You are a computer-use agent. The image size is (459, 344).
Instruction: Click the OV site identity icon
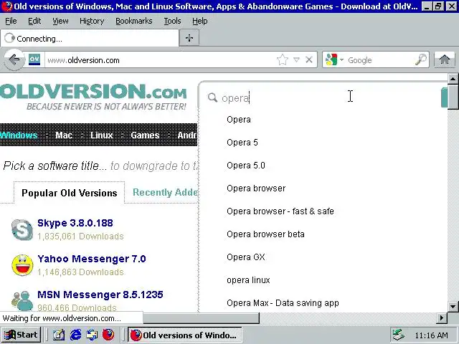[34, 59]
